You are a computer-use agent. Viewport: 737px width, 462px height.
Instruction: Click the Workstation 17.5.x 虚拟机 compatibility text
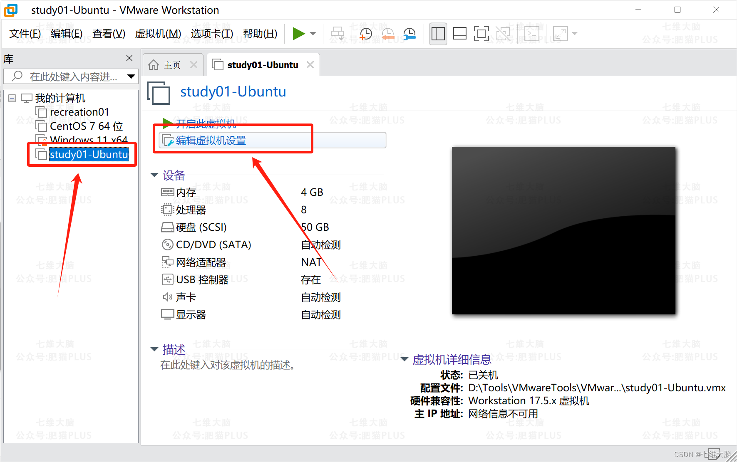[x=529, y=400]
